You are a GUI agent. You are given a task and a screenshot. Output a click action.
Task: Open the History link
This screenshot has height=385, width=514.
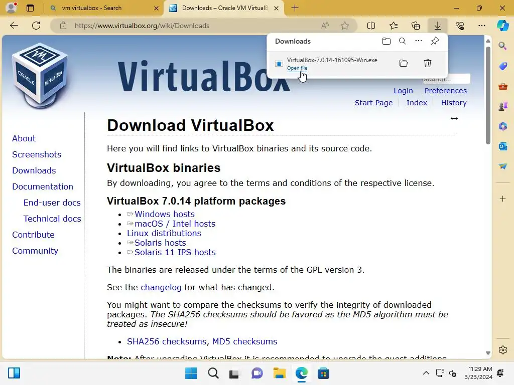[x=454, y=103]
